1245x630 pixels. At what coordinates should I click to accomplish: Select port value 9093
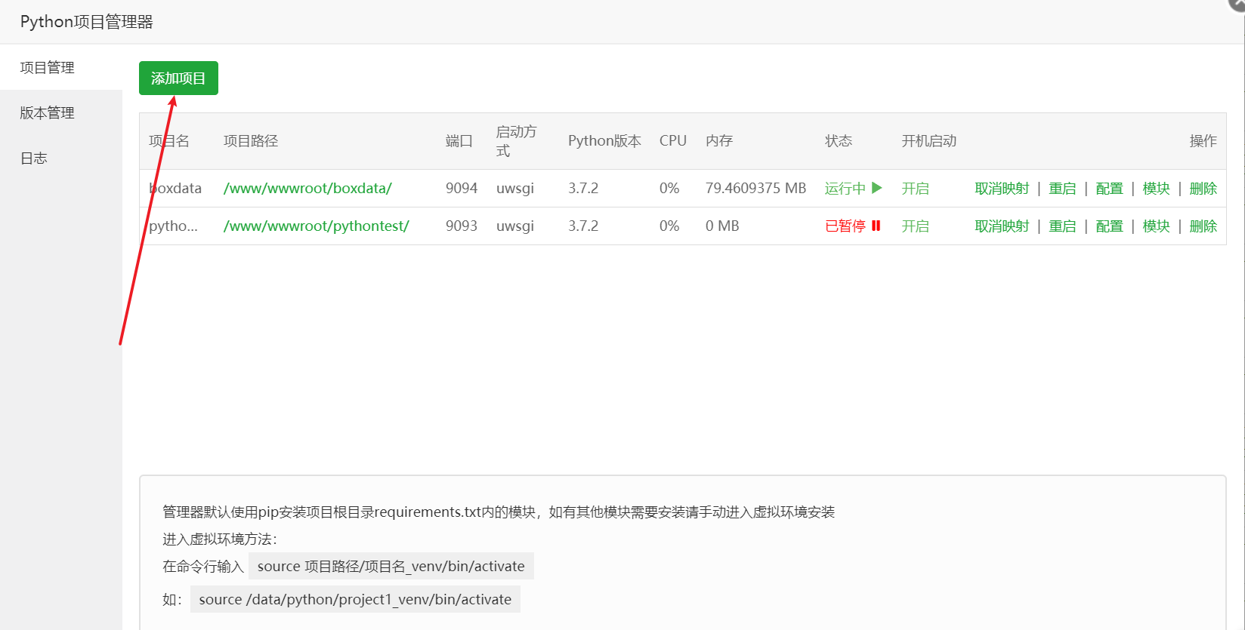[x=462, y=226]
